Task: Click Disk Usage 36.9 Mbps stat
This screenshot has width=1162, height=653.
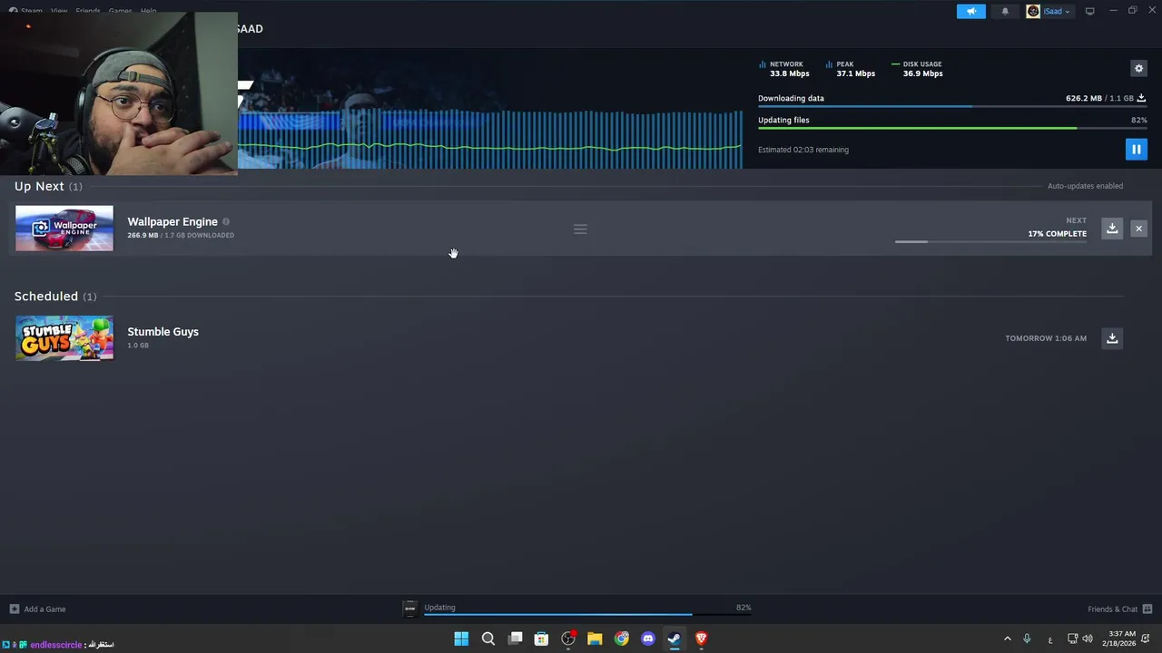Action: click(918, 69)
